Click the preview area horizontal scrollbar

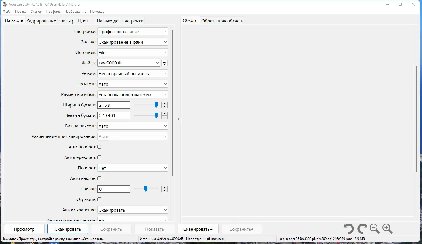click(x=296, y=219)
